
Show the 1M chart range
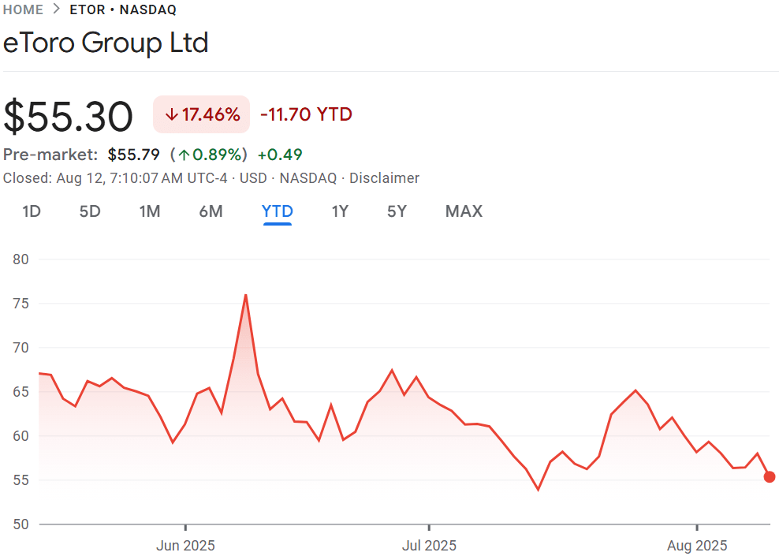click(x=150, y=211)
